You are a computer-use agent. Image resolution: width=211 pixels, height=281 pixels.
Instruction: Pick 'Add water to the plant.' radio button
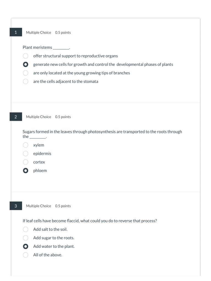pyautogui.click(x=26, y=246)
